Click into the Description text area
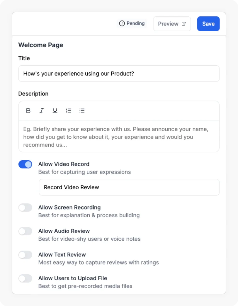The height and width of the screenshot is (306, 238). 119,137
